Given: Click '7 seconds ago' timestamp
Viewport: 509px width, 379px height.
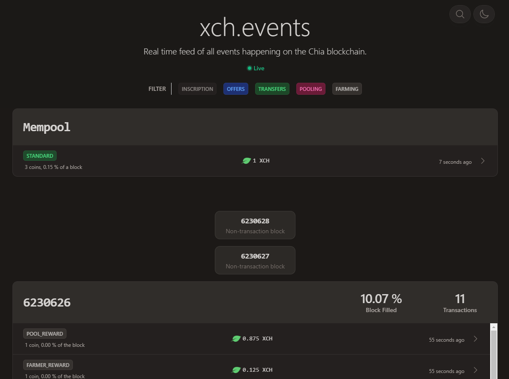Looking at the screenshot, I should tap(455, 162).
